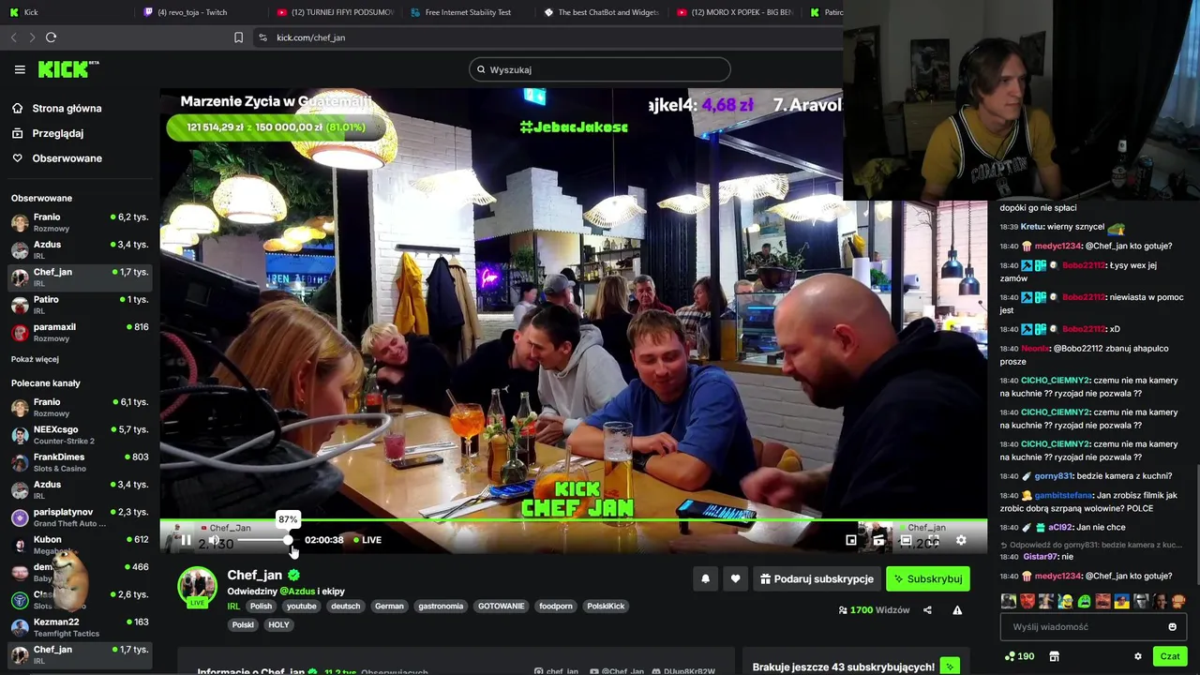Switch to Free Internet Stability Test tab
Screen dimensions: 1200x675
point(468,12)
